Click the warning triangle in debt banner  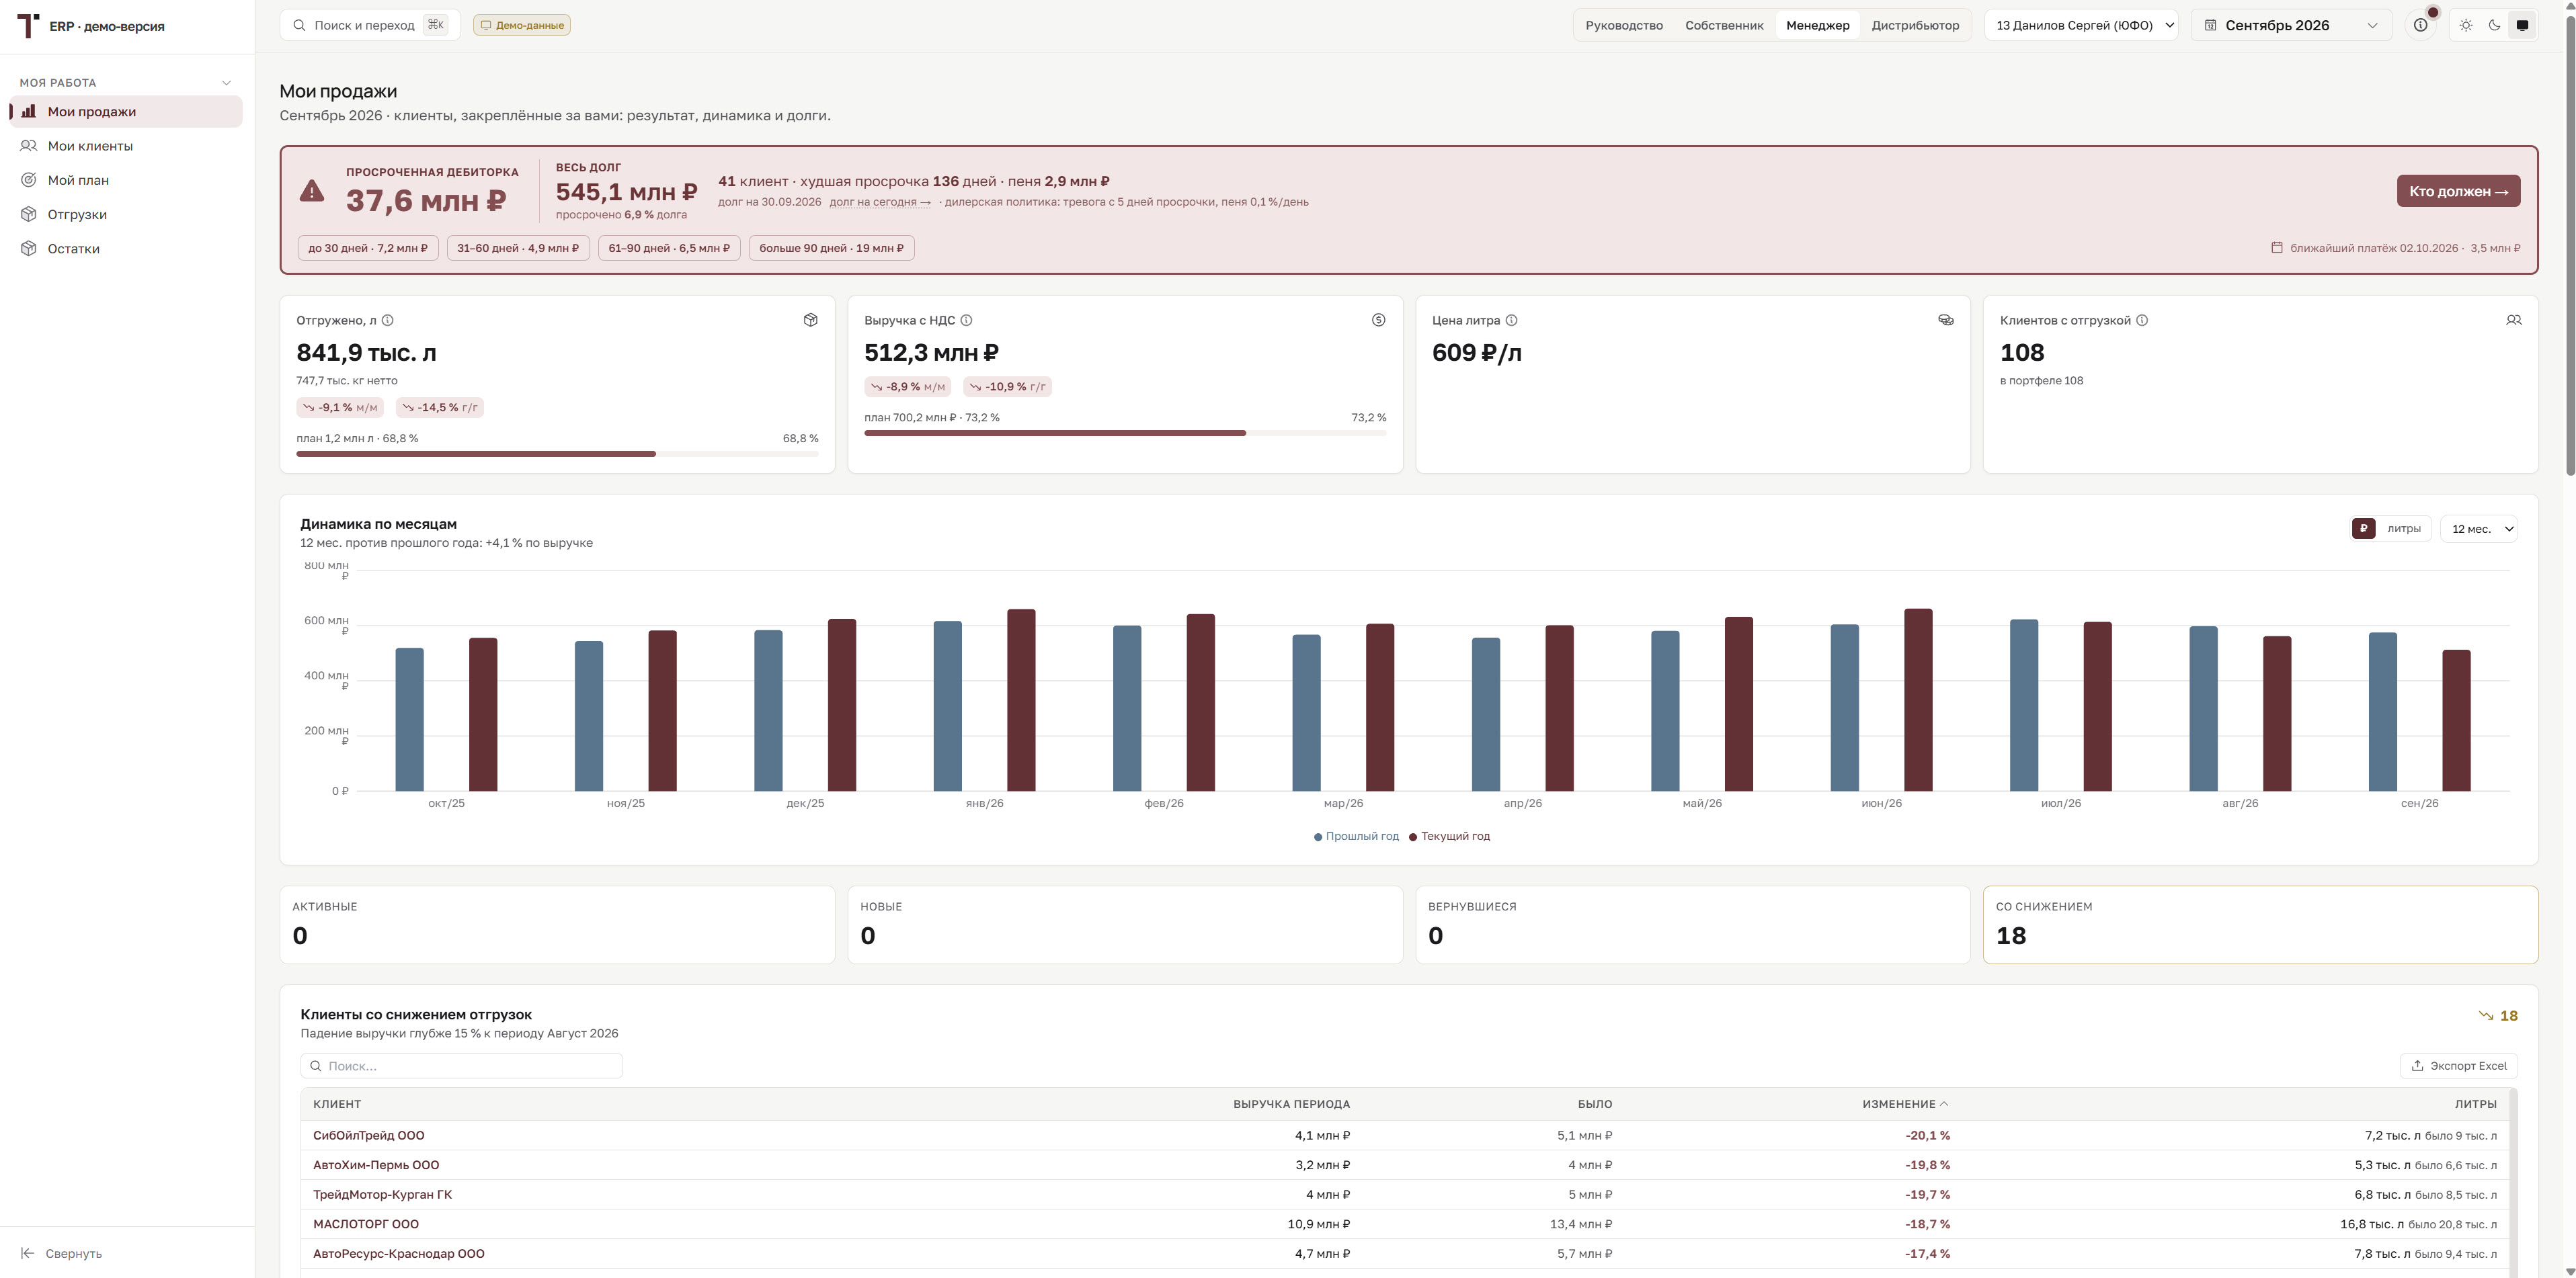point(312,191)
